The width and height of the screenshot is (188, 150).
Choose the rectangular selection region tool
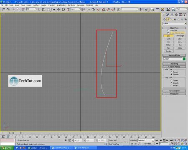(48, 9)
